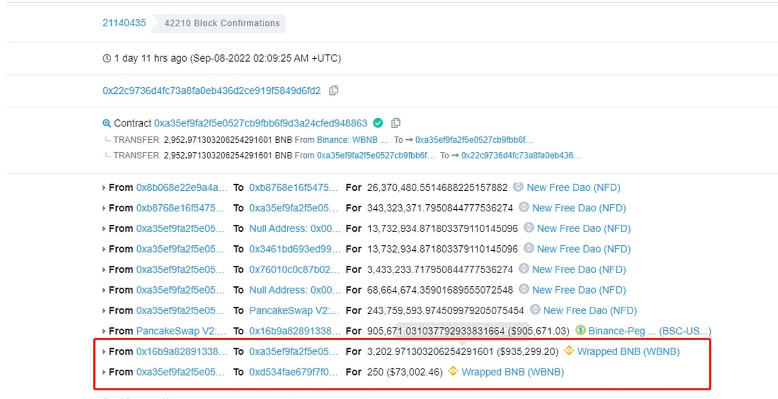The image size is (778, 399).
Task: Open sender address 0x8b068e22e9a4a…
Action: (x=182, y=188)
